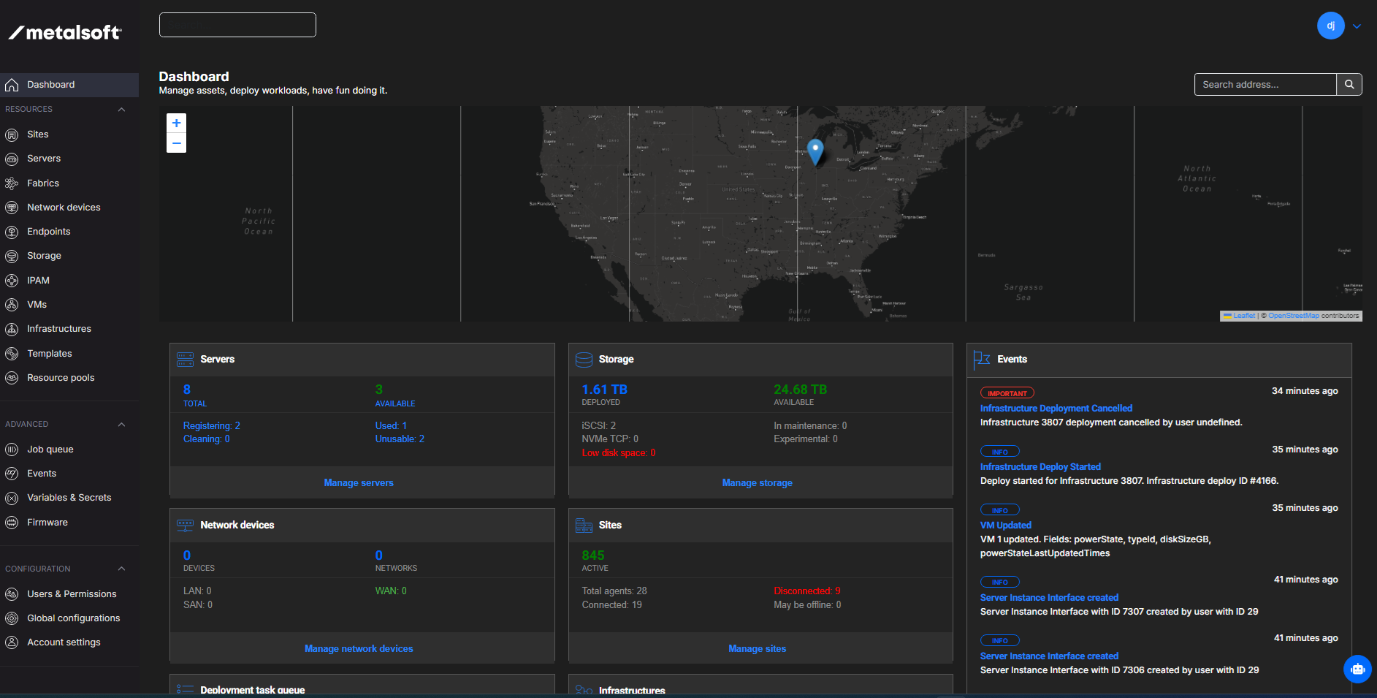Image resolution: width=1377 pixels, height=698 pixels.
Task: Click the Fabrics icon in sidebar
Action: [12, 183]
